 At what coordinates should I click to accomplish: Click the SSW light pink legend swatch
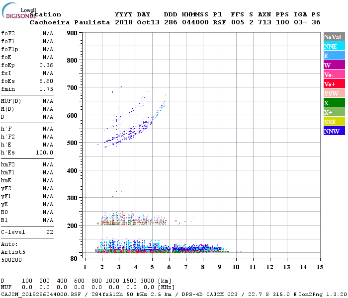pos(334,93)
